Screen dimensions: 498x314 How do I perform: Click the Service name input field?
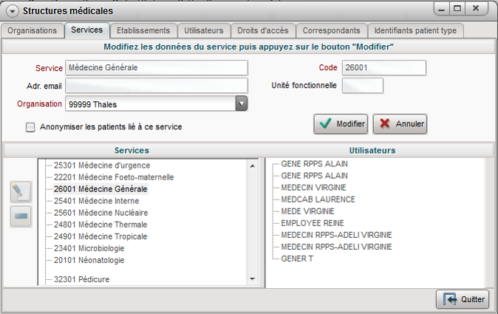tap(156, 67)
